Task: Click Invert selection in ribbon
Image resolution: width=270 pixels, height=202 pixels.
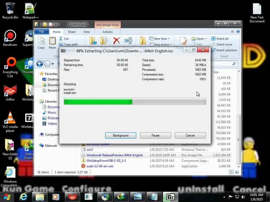Action: (x=224, y=50)
